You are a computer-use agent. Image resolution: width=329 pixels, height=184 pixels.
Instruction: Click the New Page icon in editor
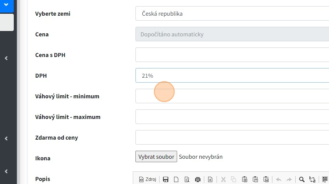click(176, 179)
